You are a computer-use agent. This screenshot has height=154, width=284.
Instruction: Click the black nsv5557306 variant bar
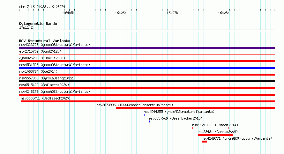tap(147, 81)
